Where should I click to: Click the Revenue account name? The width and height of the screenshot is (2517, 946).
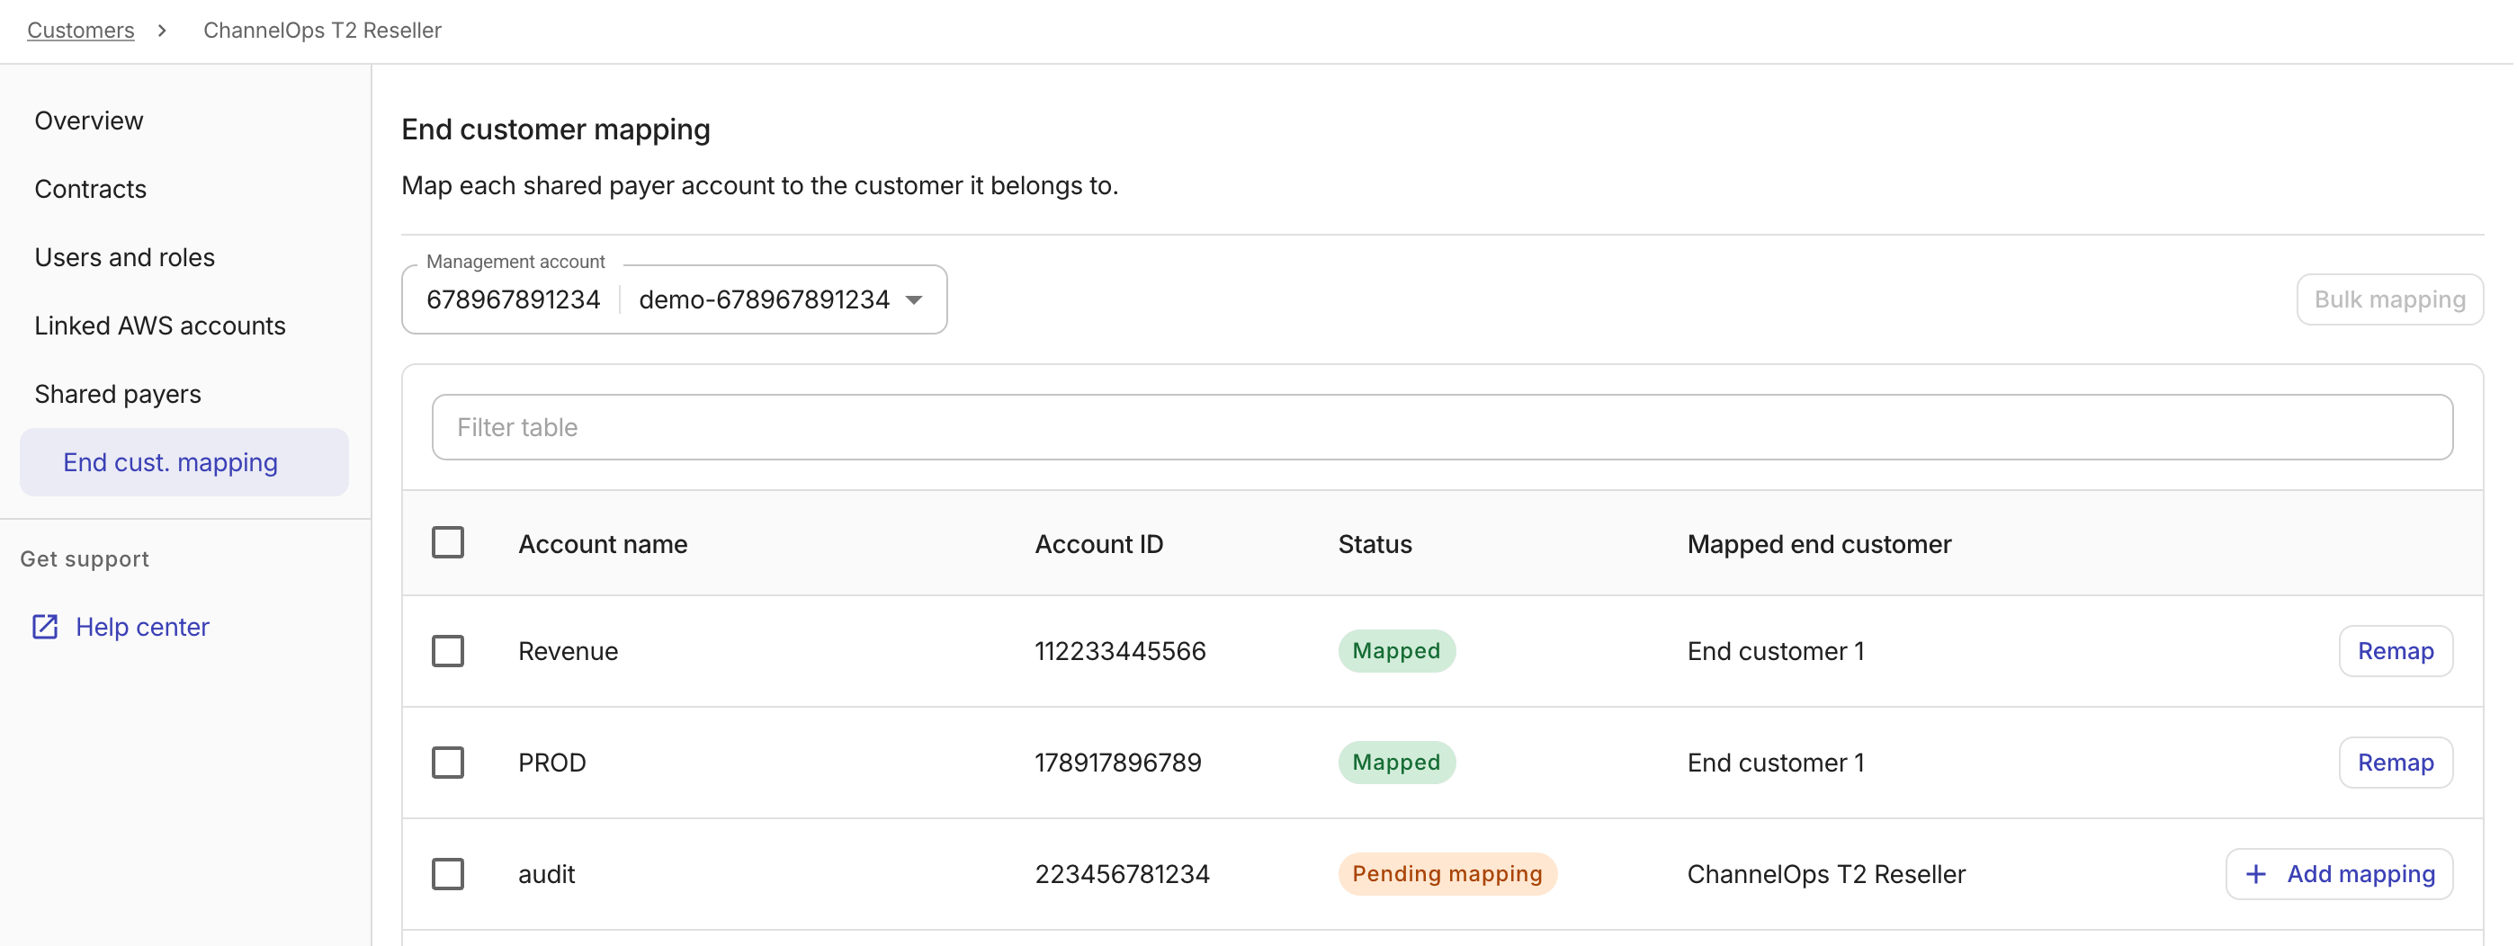coord(569,651)
